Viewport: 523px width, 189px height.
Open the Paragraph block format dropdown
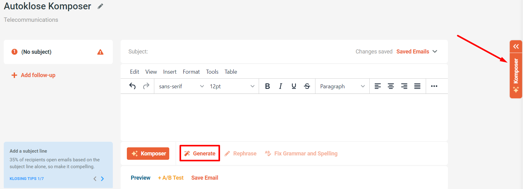pyautogui.click(x=342, y=86)
